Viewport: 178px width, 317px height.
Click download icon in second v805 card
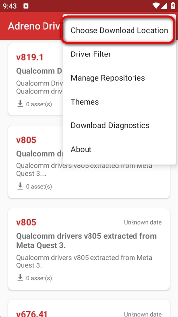coord(20,186)
